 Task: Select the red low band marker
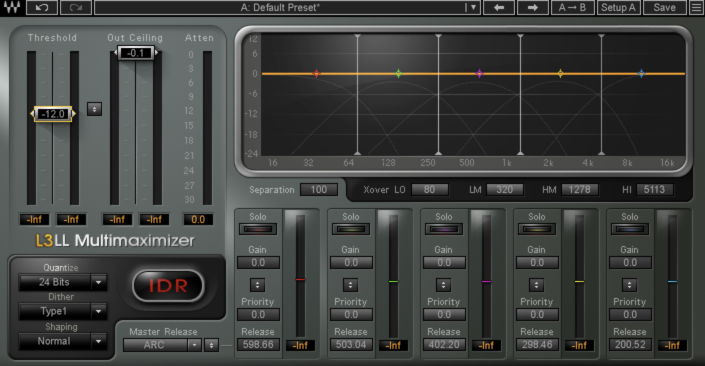click(x=316, y=73)
